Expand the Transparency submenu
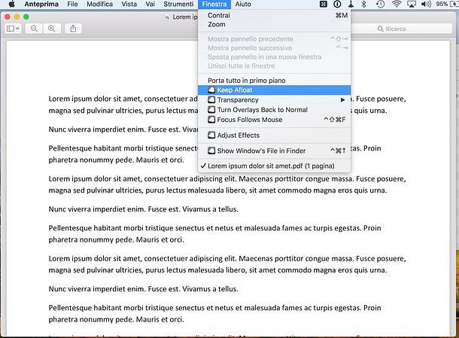 coord(275,100)
